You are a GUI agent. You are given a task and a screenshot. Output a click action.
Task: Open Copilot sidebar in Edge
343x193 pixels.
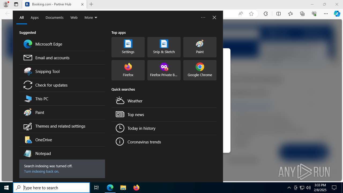coord(337,14)
